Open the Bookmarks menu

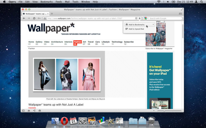point(47,2)
